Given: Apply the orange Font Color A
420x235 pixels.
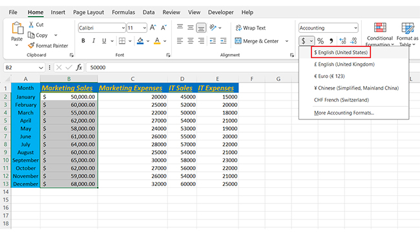Looking at the screenshot, I should pos(157,41).
